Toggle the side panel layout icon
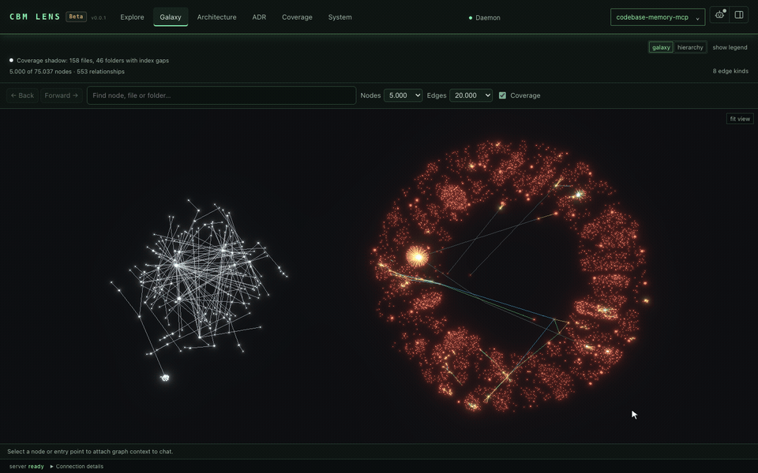Screen dimensions: 758x473 [739, 15]
